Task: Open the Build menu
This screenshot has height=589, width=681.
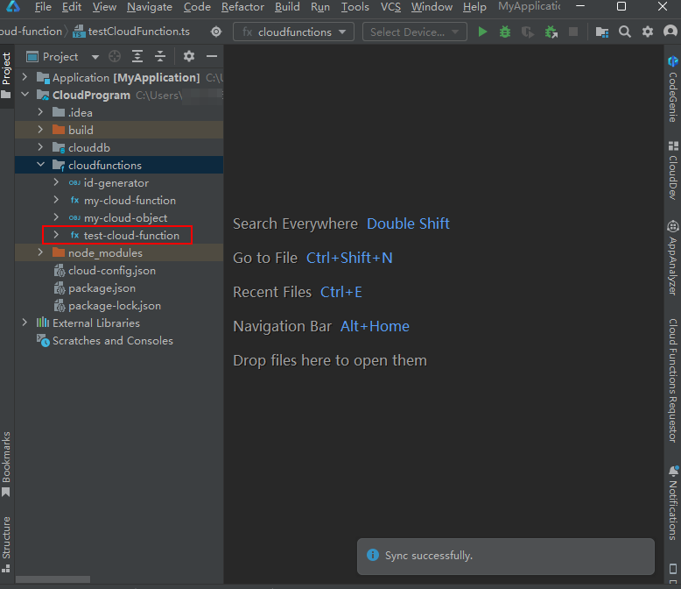Action: click(x=287, y=7)
